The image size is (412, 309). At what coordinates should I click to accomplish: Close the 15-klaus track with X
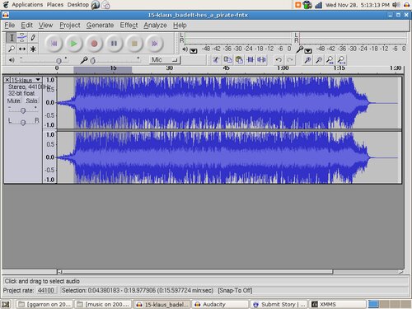tap(7, 80)
